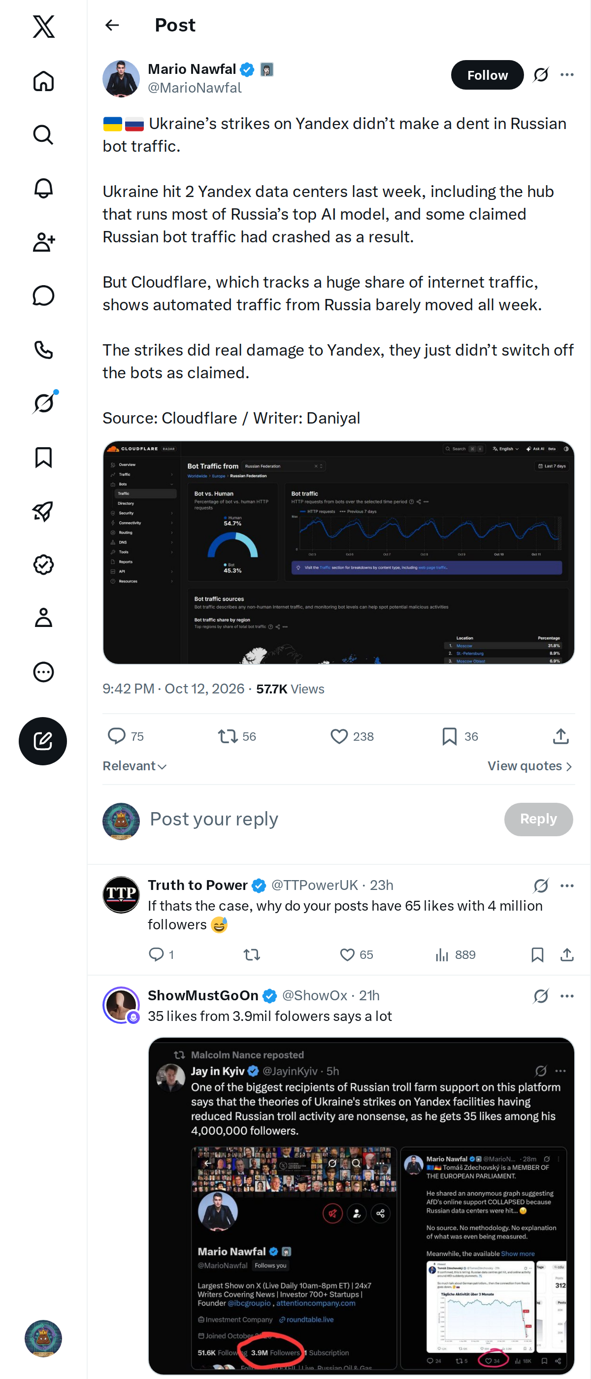Open the compose post button
591x1379 pixels.
click(43, 741)
